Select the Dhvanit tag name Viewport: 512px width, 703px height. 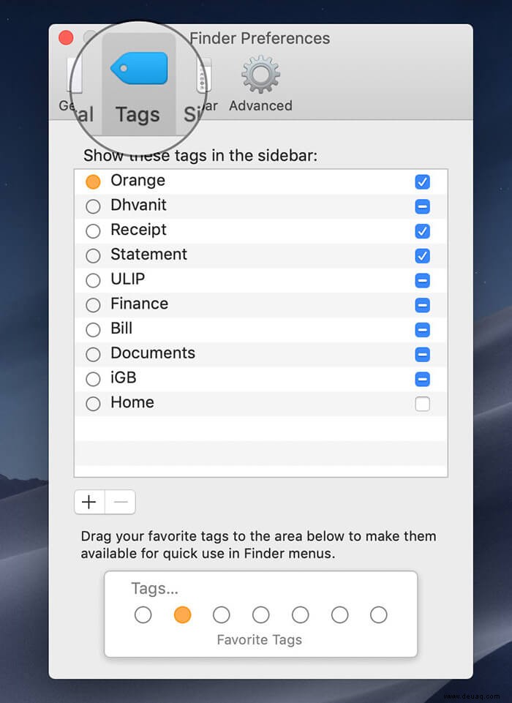pyautogui.click(x=138, y=205)
